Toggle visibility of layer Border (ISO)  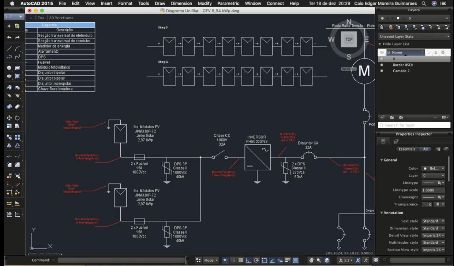coord(382,65)
